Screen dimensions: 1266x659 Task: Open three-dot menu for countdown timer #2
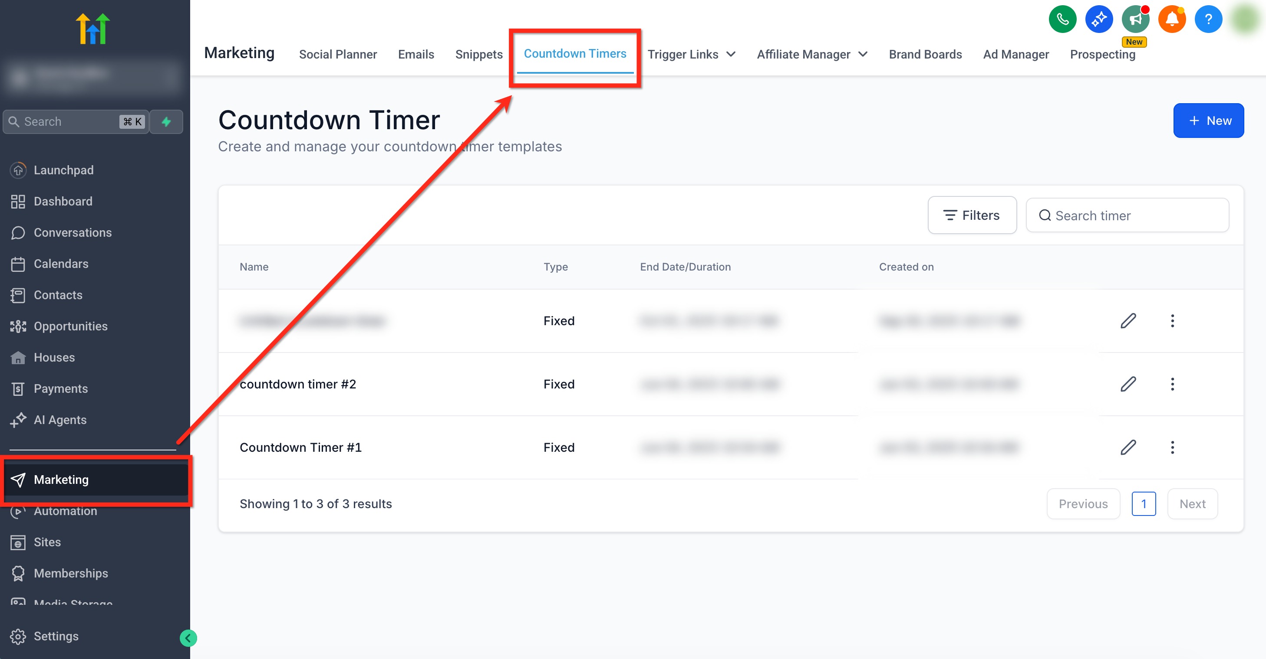coord(1172,384)
